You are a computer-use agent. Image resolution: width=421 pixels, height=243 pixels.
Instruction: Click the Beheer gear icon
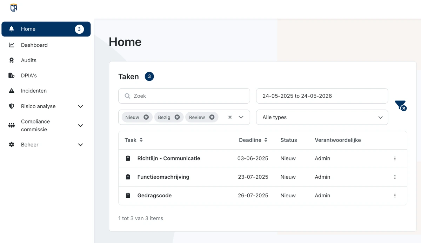(x=12, y=144)
